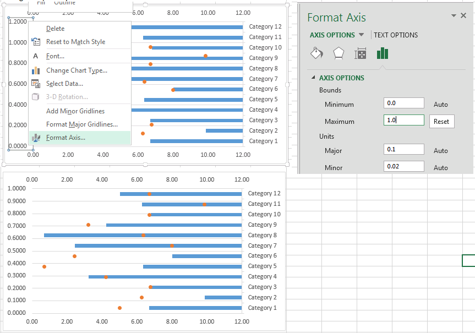Click the Select Data table icon
Viewport: 475px width, 333px height.
tap(36, 84)
